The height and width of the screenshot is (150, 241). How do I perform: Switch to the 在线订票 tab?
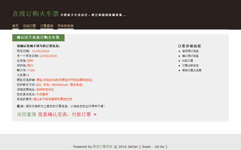[29, 26]
